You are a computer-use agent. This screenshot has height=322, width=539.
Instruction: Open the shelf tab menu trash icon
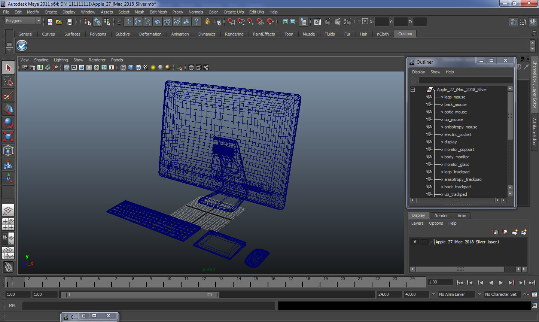click(534, 33)
